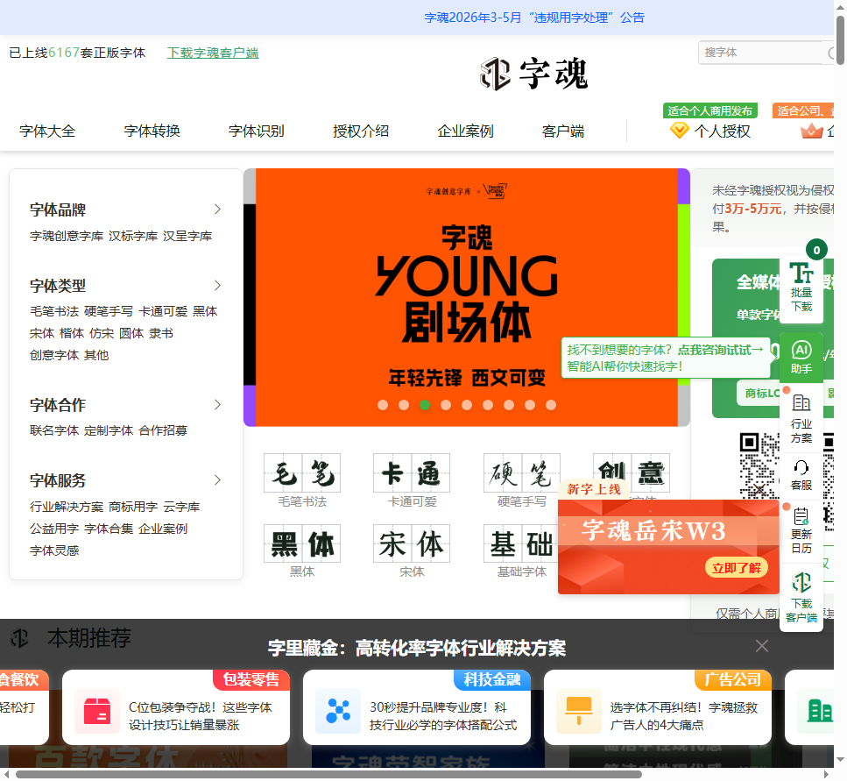Click the red package icon in 包装零售 card

(x=97, y=711)
